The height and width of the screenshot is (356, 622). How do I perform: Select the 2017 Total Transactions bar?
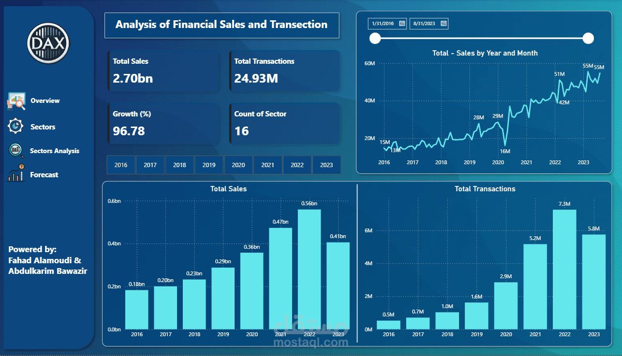pos(418,324)
